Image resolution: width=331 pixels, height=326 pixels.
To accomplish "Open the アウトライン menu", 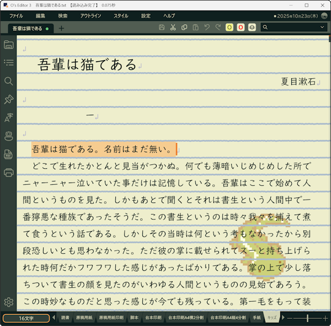I will point(90,16).
